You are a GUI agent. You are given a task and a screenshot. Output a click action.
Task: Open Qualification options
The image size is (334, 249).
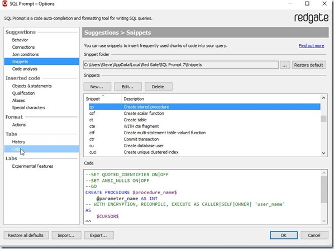click(23, 93)
